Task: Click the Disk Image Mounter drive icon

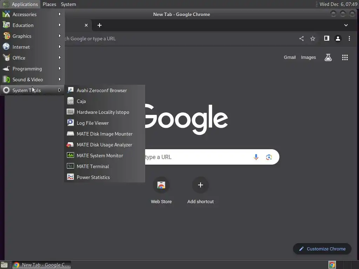Action: (x=70, y=133)
